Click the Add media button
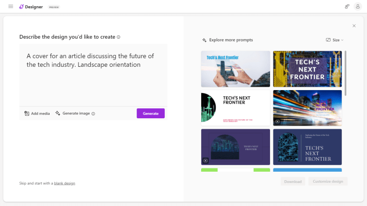The width and height of the screenshot is (367, 206). (x=37, y=113)
